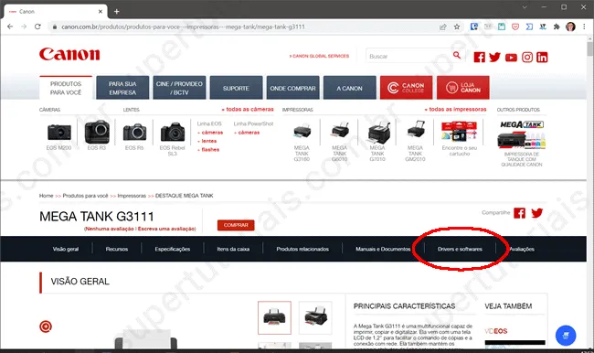This screenshot has height=353, width=594.
Task: Click the address bar URL
Action: 183,27
